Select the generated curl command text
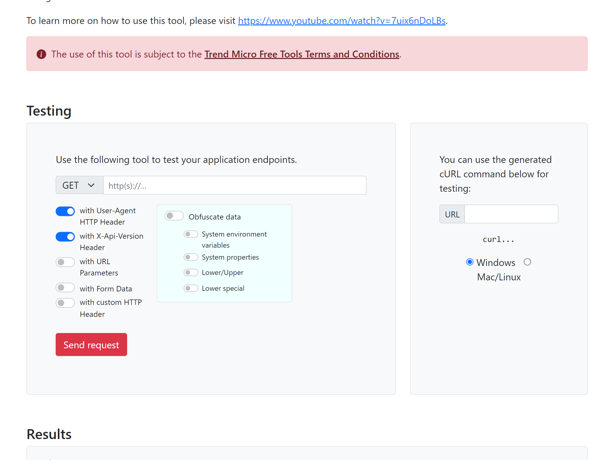 [498, 239]
